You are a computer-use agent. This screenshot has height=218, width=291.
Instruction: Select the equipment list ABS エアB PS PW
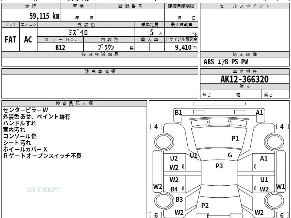(226, 62)
